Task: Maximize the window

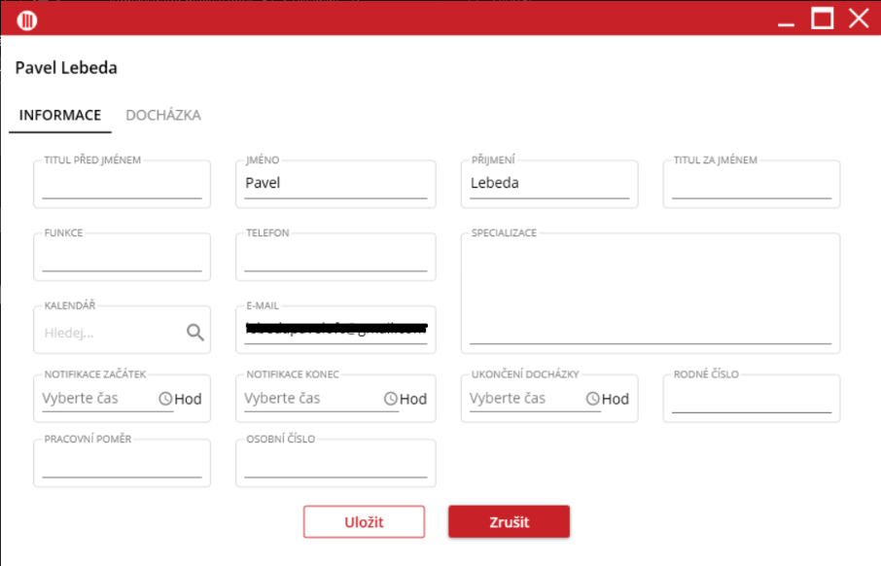Action: [x=823, y=18]
